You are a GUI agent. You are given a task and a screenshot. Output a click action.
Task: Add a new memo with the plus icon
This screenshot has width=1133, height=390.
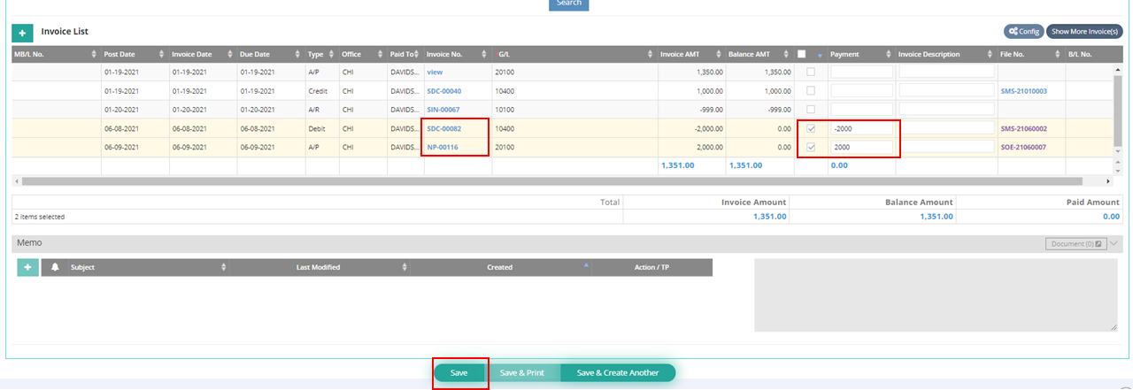27,267
